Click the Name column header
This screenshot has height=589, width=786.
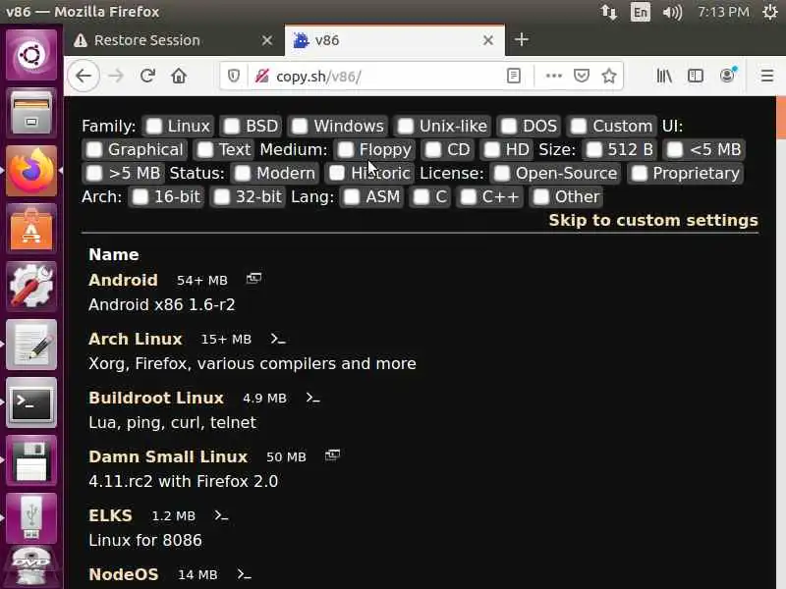click(114, 254)
